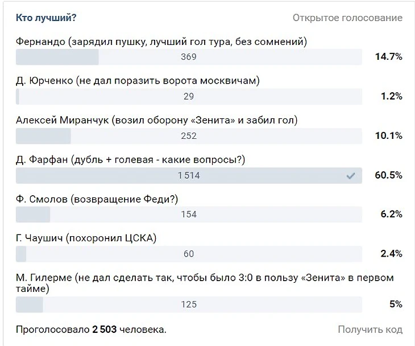Open the Получить код link

click(370, 329)
